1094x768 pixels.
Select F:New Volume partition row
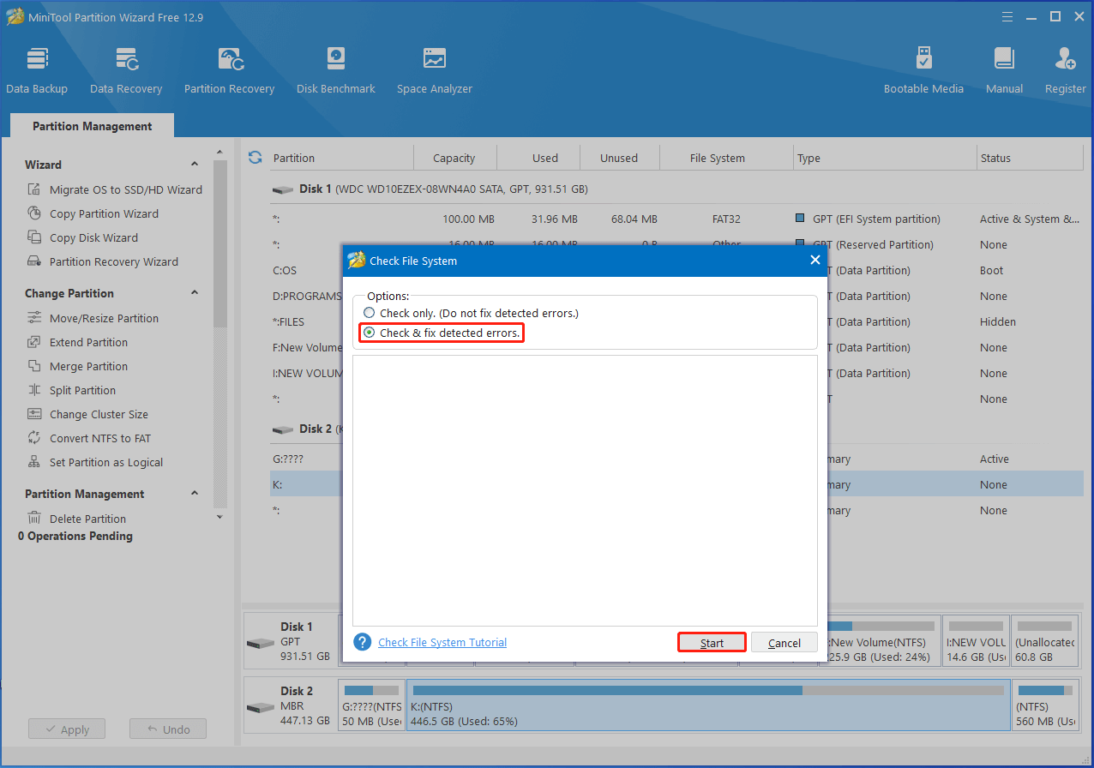point(304,347)
